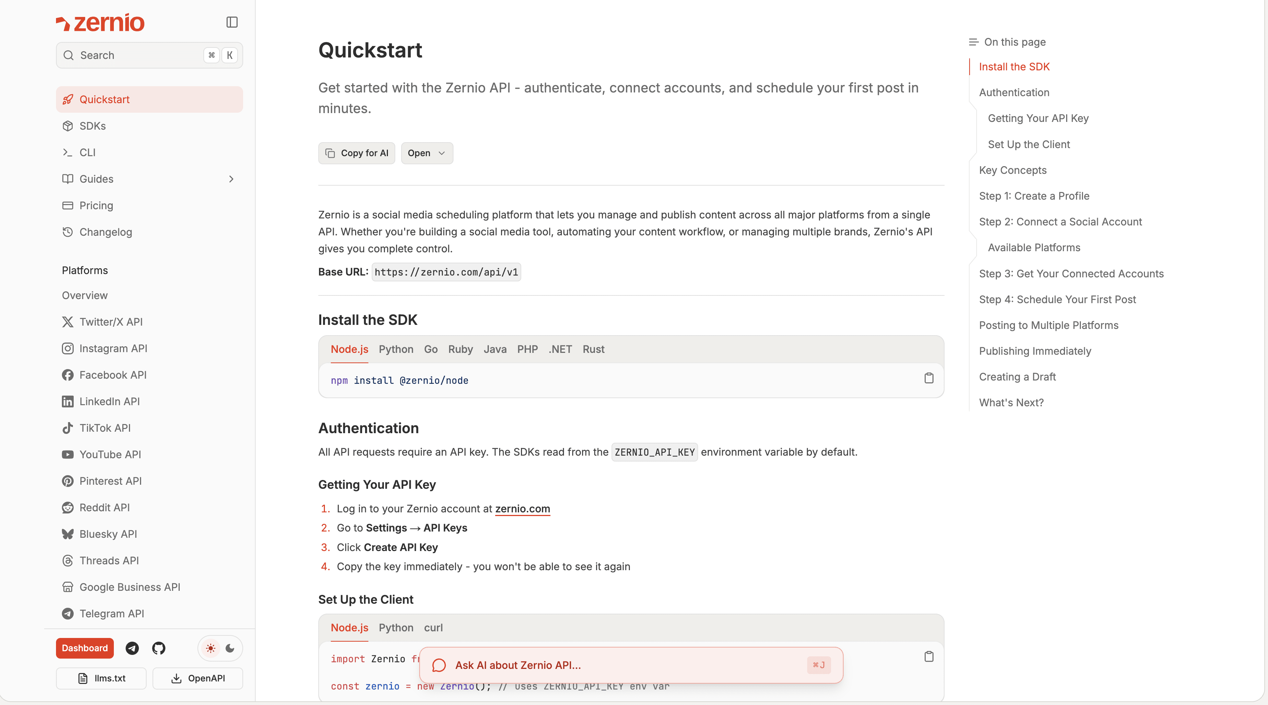Select the Rust SDK tab
This screenshot has height=705, width=1268.
coord(593,349)
